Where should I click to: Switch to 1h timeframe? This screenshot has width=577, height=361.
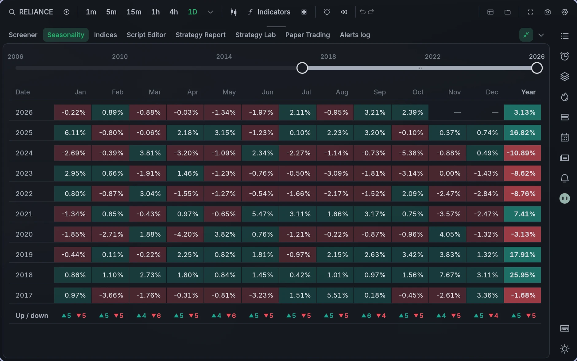coord(156,12)
